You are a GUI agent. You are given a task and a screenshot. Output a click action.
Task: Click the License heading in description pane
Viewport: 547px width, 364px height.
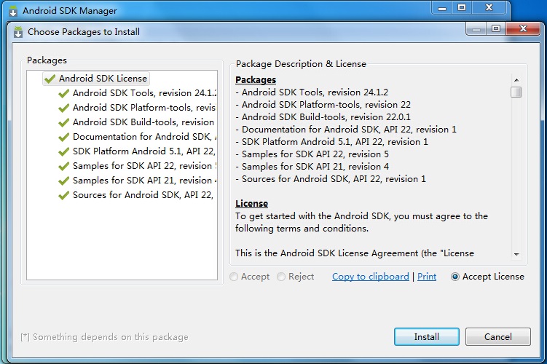pyautogui.click(x=251, y=204)
